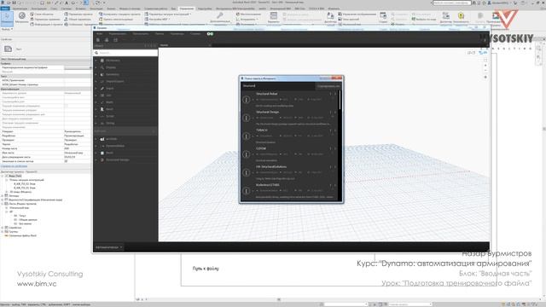This screenshot has height=307, width=546.
Task: Click the Dynamo library search field
Action: pos(125,53)
